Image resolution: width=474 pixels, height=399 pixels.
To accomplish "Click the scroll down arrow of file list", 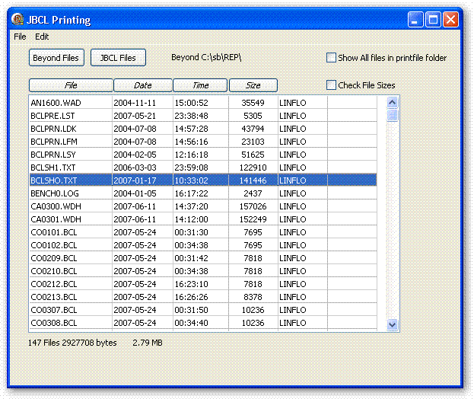I will (393, 324).
